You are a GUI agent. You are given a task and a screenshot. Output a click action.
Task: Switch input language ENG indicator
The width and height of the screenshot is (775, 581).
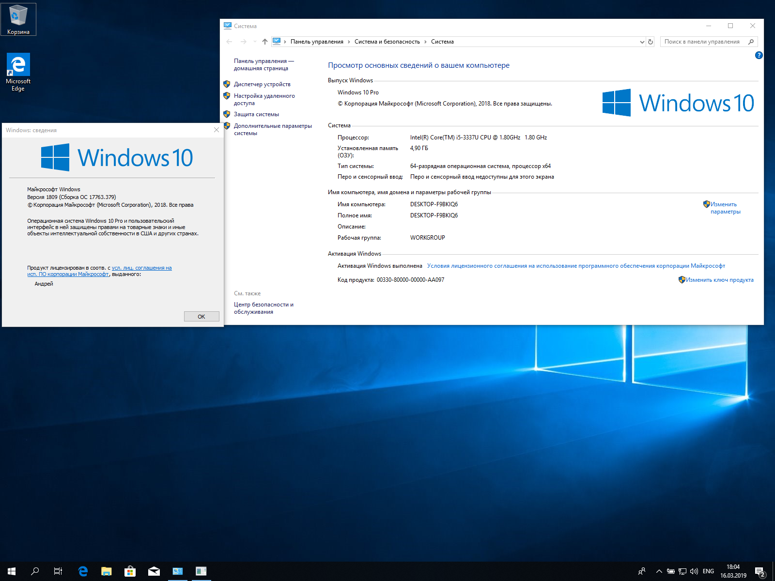(708, 571)
